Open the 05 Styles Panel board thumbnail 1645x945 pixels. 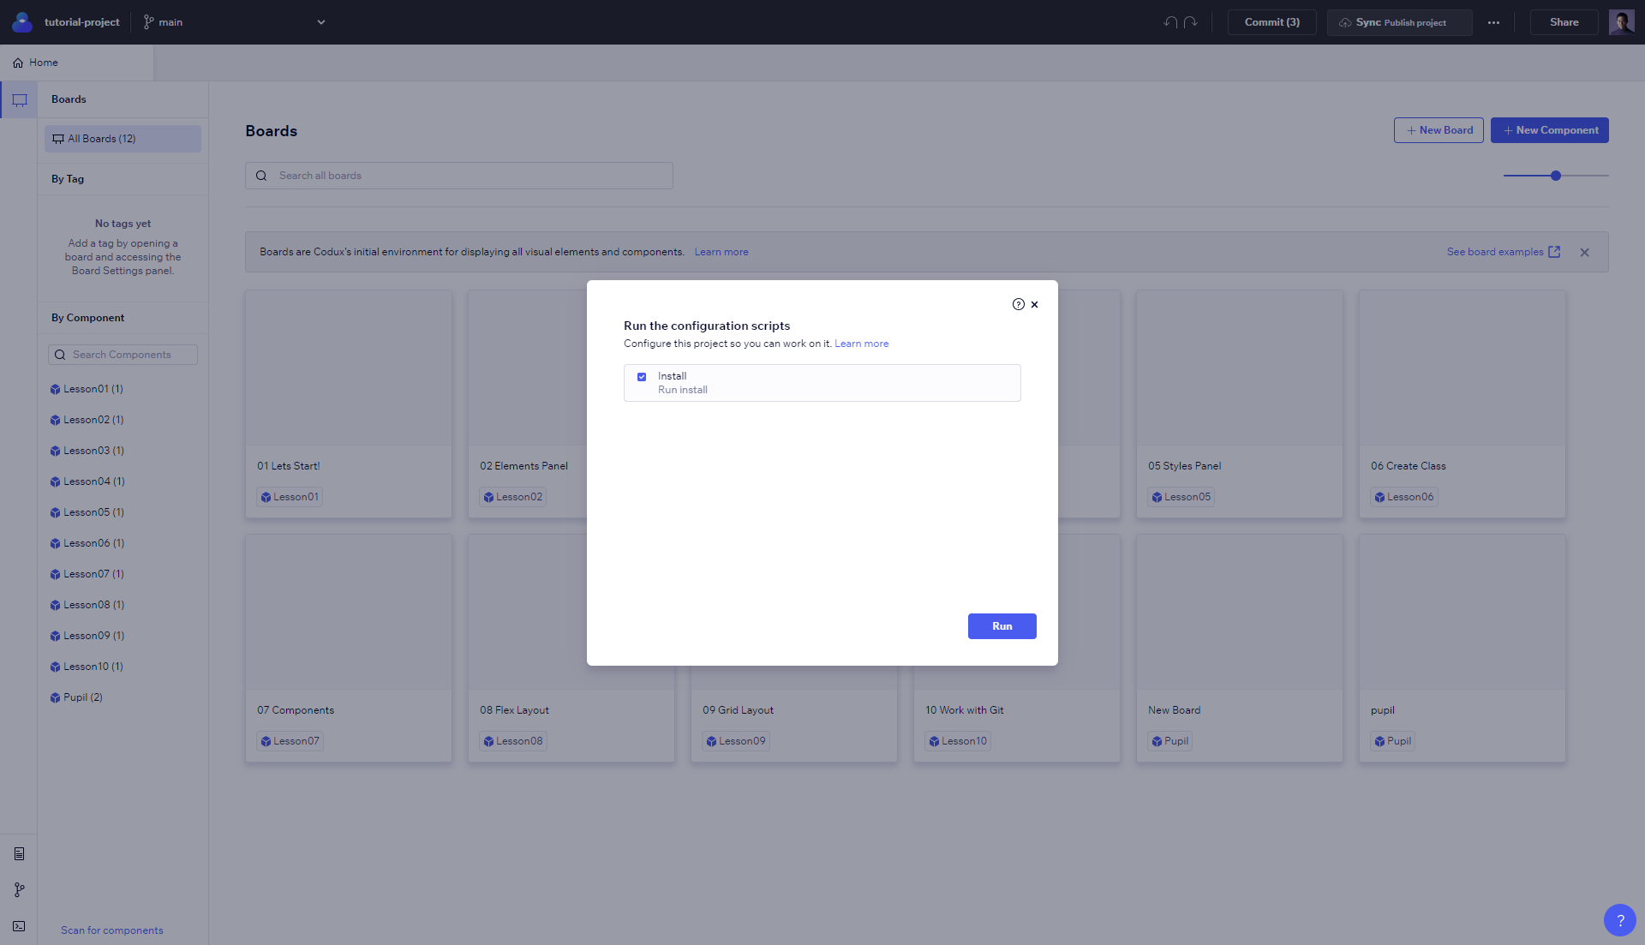tap(1240, 368)
